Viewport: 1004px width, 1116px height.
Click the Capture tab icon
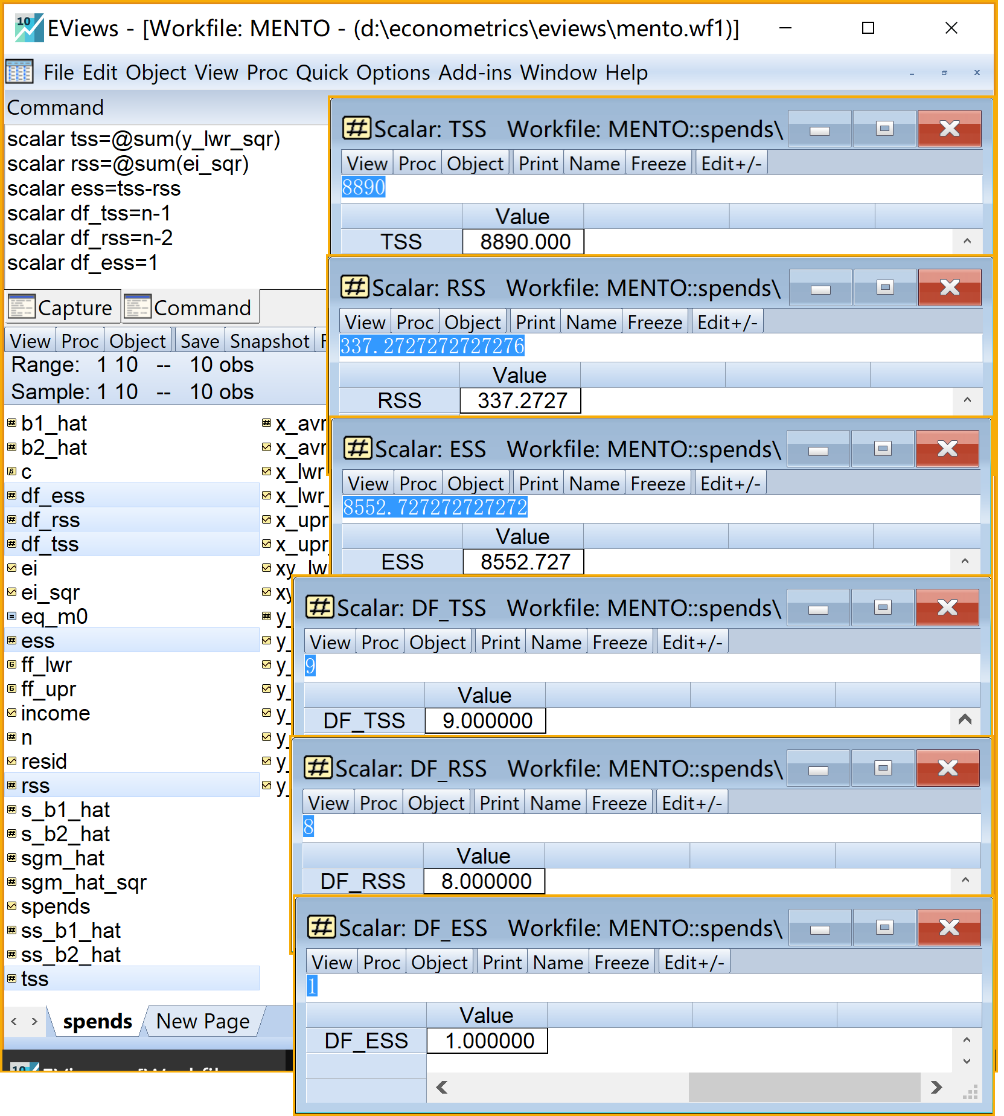(22, 307)
